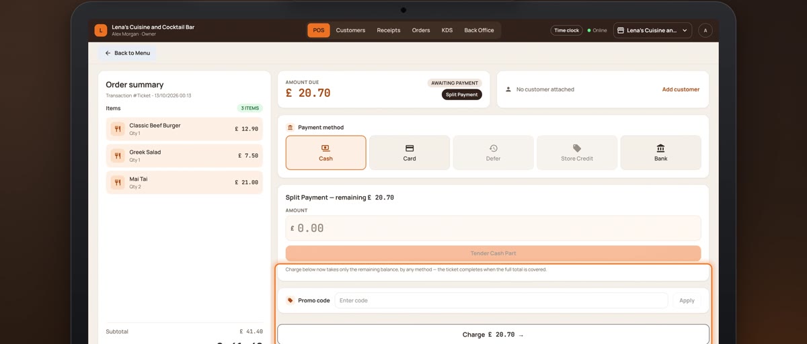The height and width of the screenshot is (344, 807).
Task: Go to the Orders tab
Action: coord(421,30)
